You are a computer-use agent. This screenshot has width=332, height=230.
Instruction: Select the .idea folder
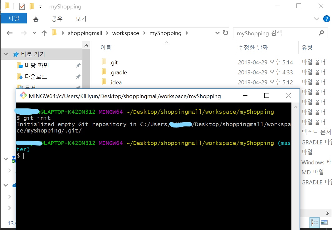[115, 82]
